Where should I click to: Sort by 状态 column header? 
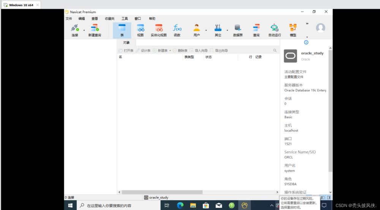[221, 57]
